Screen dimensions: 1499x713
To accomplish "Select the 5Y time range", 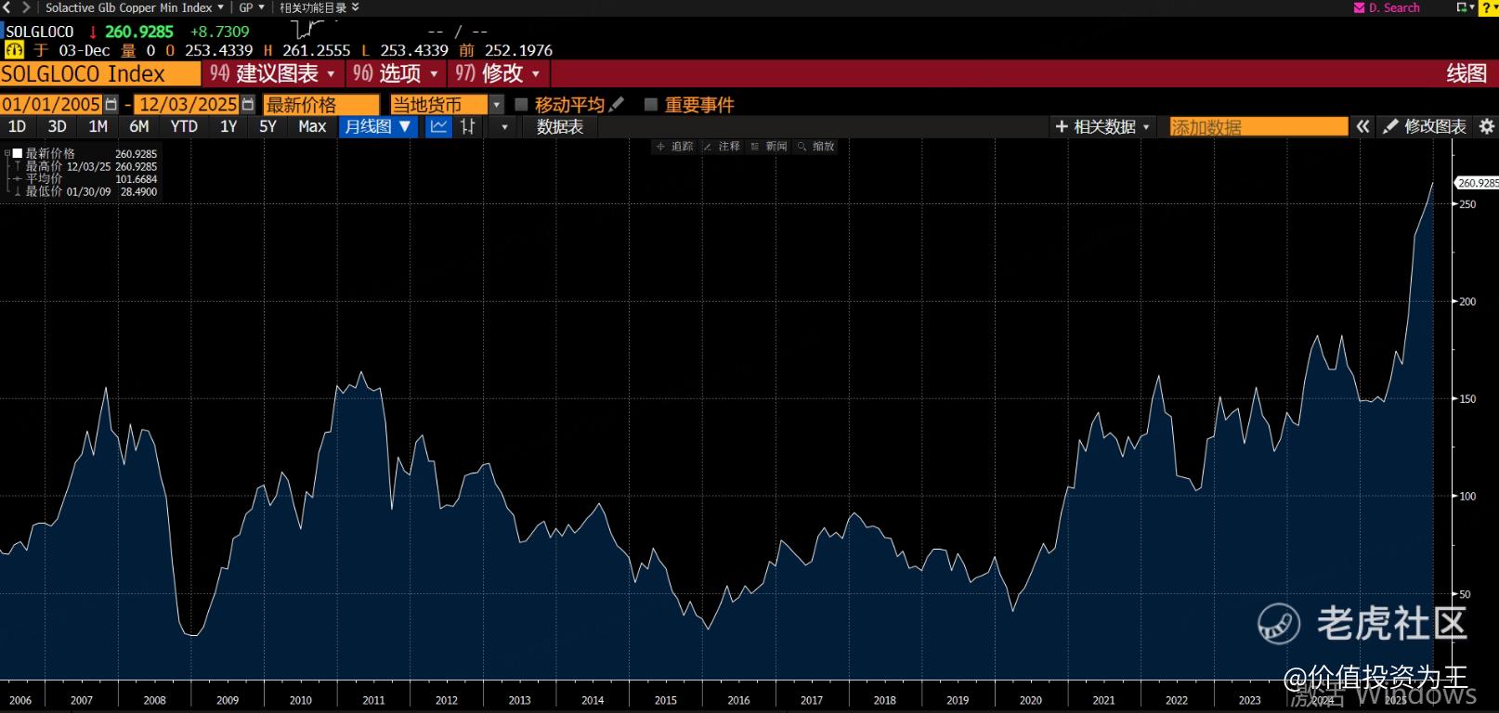I will pyautogui.click(x=267, y=126).
